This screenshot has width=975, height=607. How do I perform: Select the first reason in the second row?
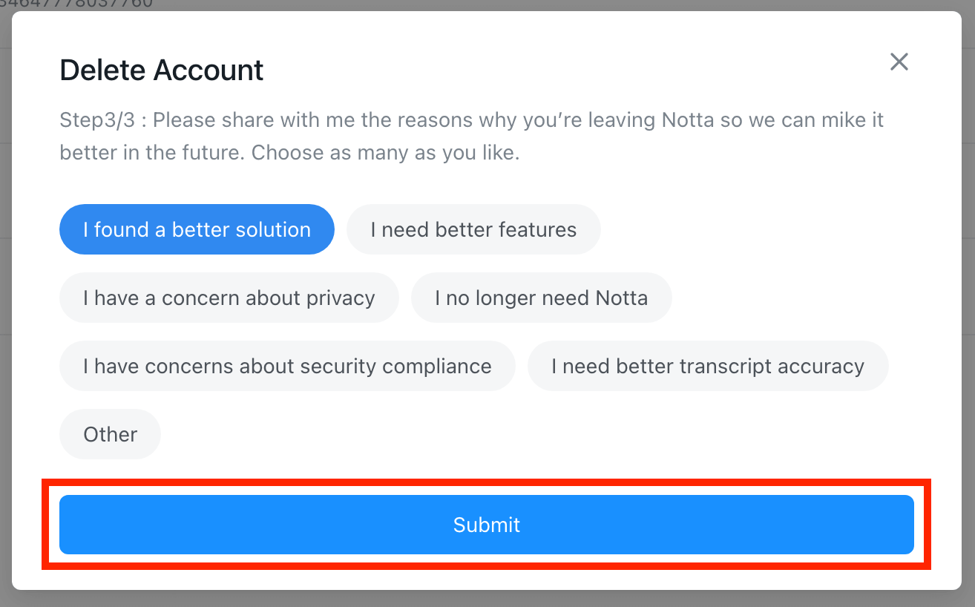(x=229, y=298)
